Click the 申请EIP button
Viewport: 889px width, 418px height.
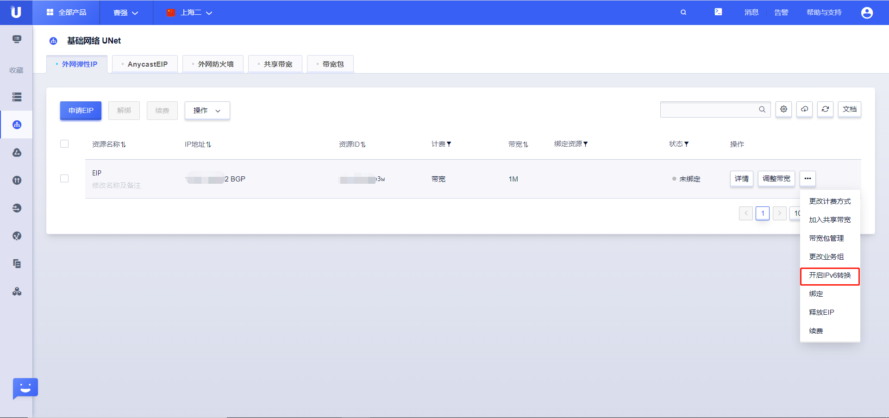tap(81, 111)
